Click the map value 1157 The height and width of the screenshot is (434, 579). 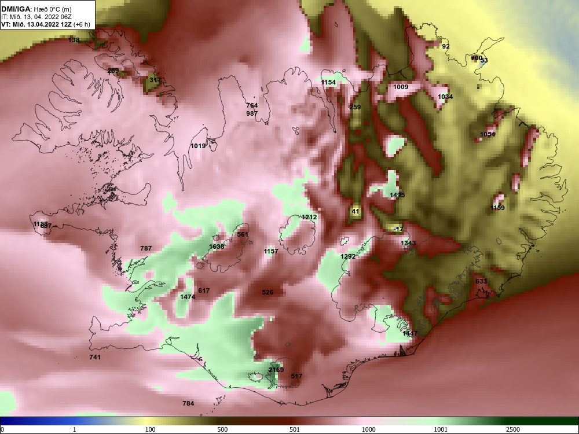click(270, 251)
